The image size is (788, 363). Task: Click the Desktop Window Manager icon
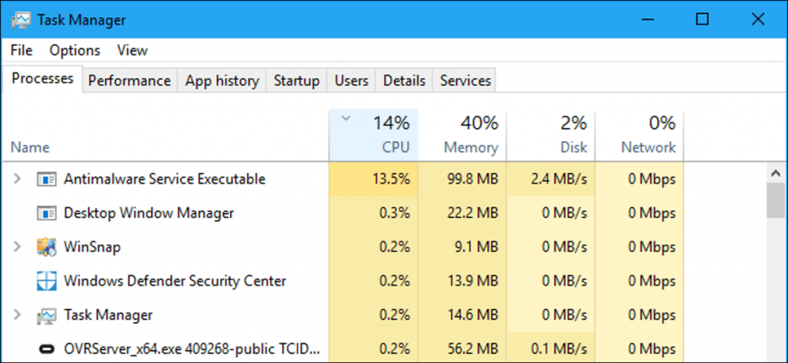click(x=47, y=213)
